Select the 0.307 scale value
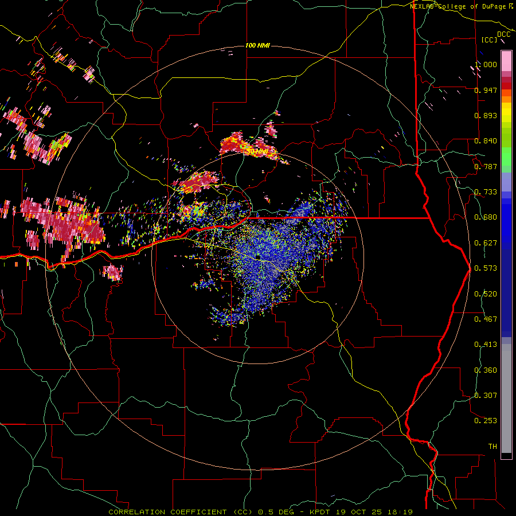The height and width of the screenshot is (516, 516). click(x=486, y=396)
